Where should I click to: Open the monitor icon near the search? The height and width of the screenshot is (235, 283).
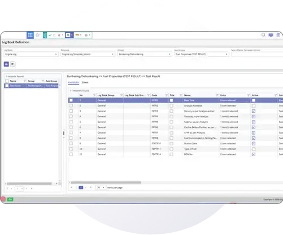point(271,35)
